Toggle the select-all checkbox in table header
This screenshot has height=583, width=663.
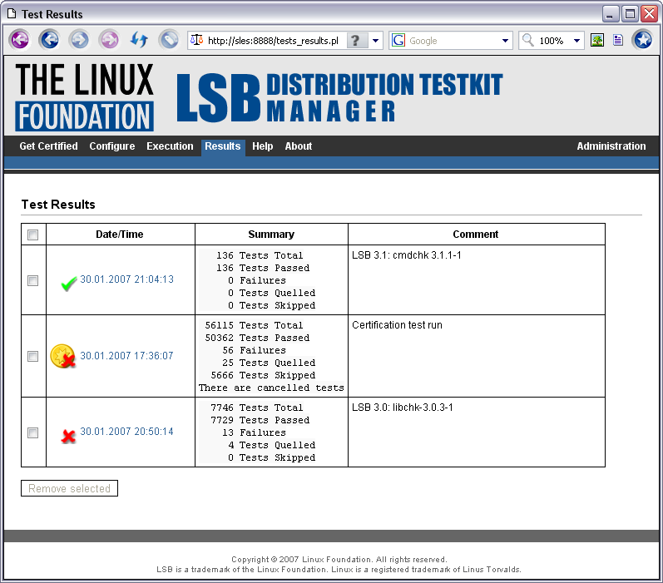(x=33, y=235)
